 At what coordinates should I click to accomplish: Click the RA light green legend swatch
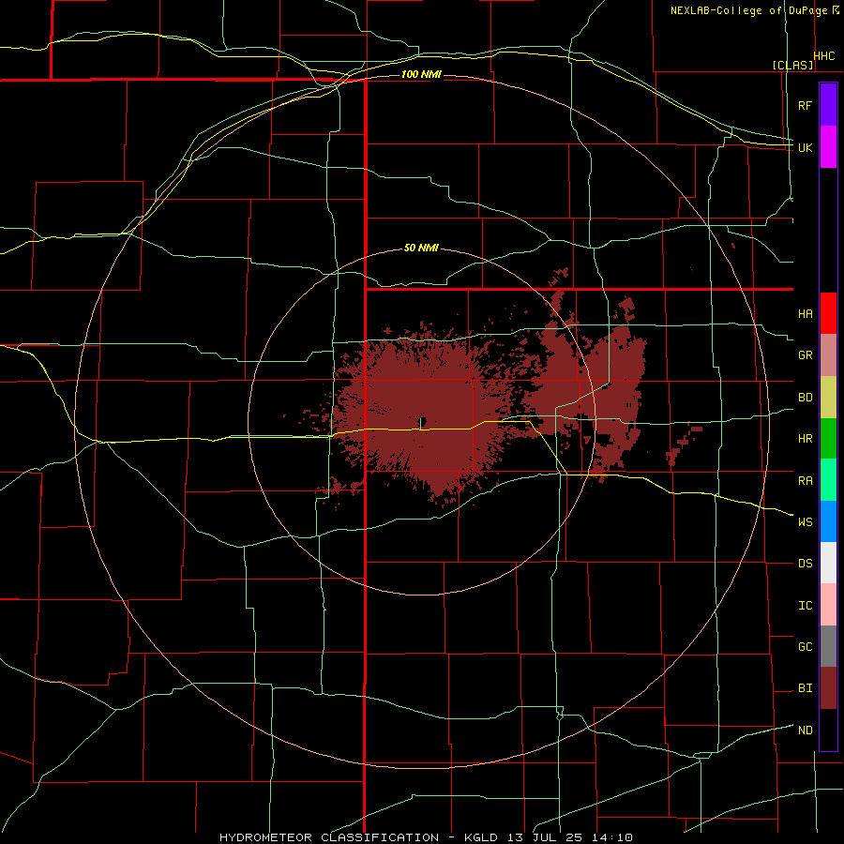828,480
